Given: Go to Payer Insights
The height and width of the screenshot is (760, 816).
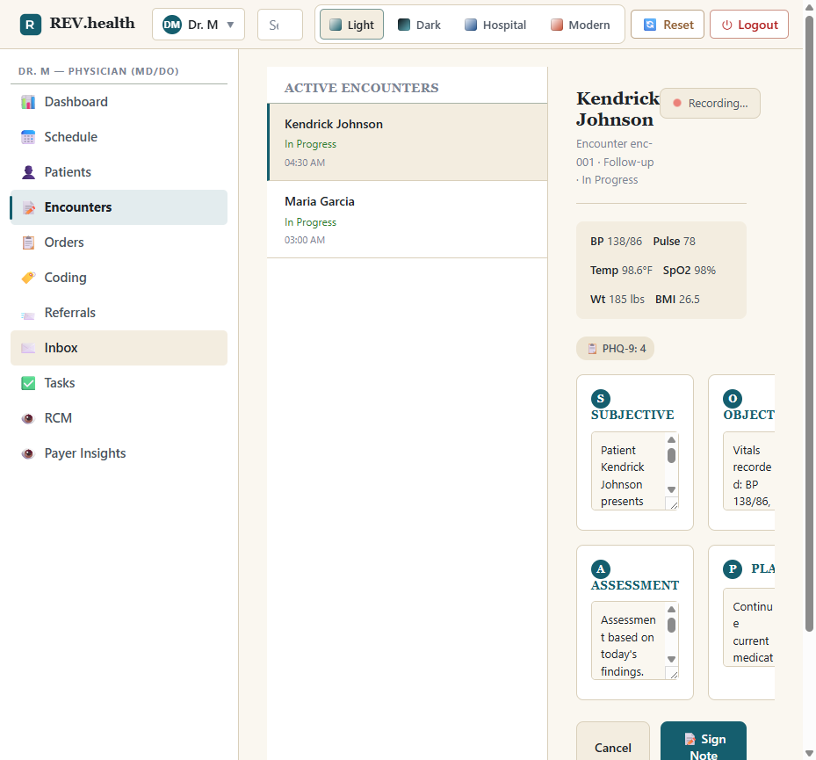Looking at the screenshot, I should click(119, 453).
